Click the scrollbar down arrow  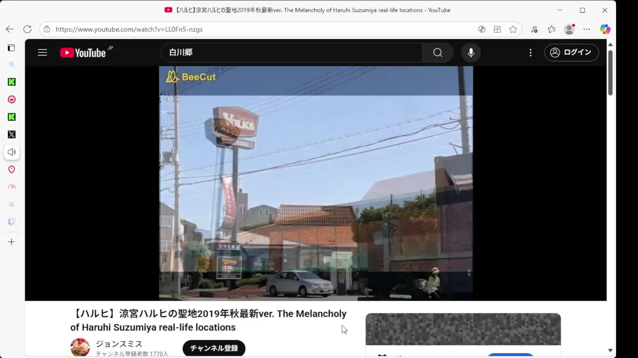click(x=610, y=351)
